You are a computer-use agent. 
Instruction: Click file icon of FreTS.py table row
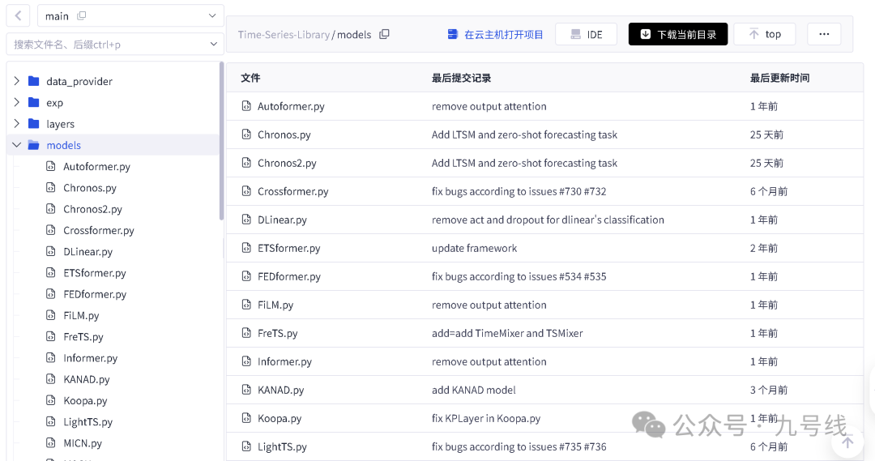(x=246, y=333)
